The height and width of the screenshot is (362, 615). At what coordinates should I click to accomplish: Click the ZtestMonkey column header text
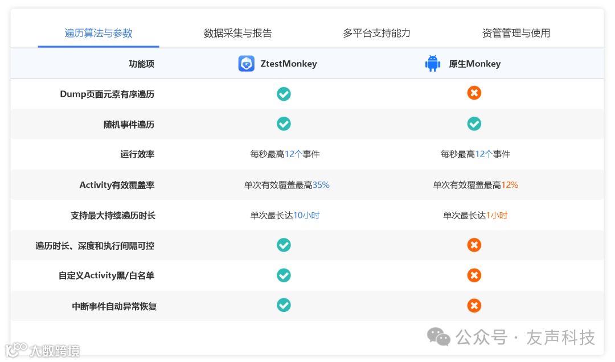click(x=289, y=64)
